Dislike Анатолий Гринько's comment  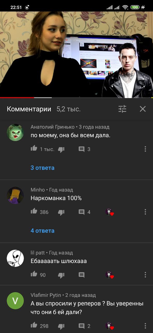click(61, 149)
